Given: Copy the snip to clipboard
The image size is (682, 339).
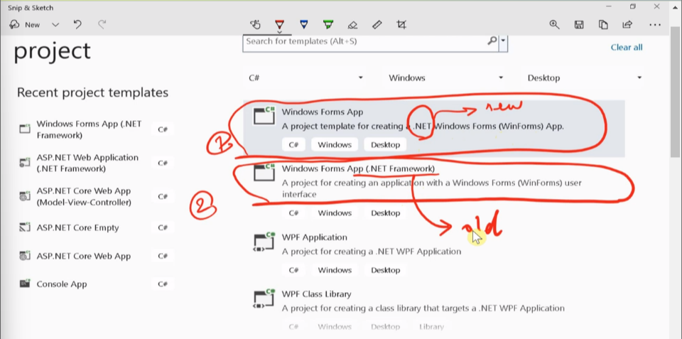Looking at the screenshot, I should click(x=603, y=25).
